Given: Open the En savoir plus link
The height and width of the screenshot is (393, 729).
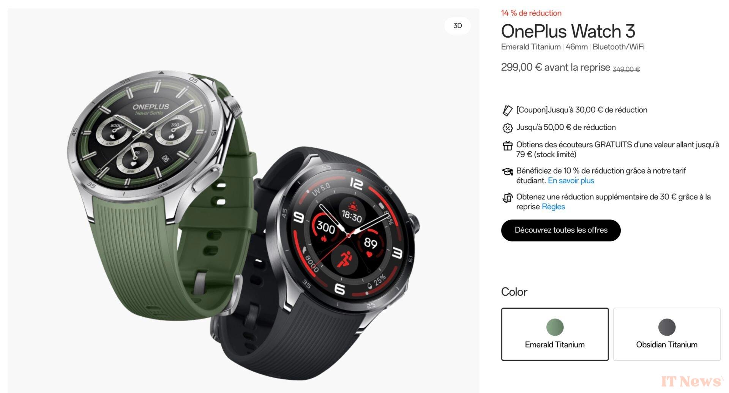Looking at the screenshot, I should click(571, 181).
